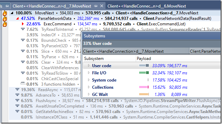Click the flame icon beside the MoveNext row
The width and height of the screenshot is (222, 124).
(x=5, y=13)
